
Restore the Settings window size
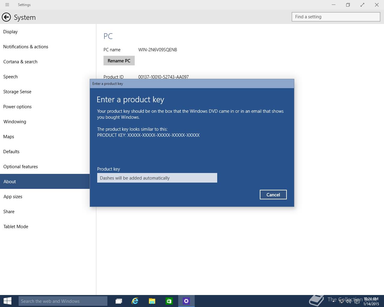(x=348, y=5)
